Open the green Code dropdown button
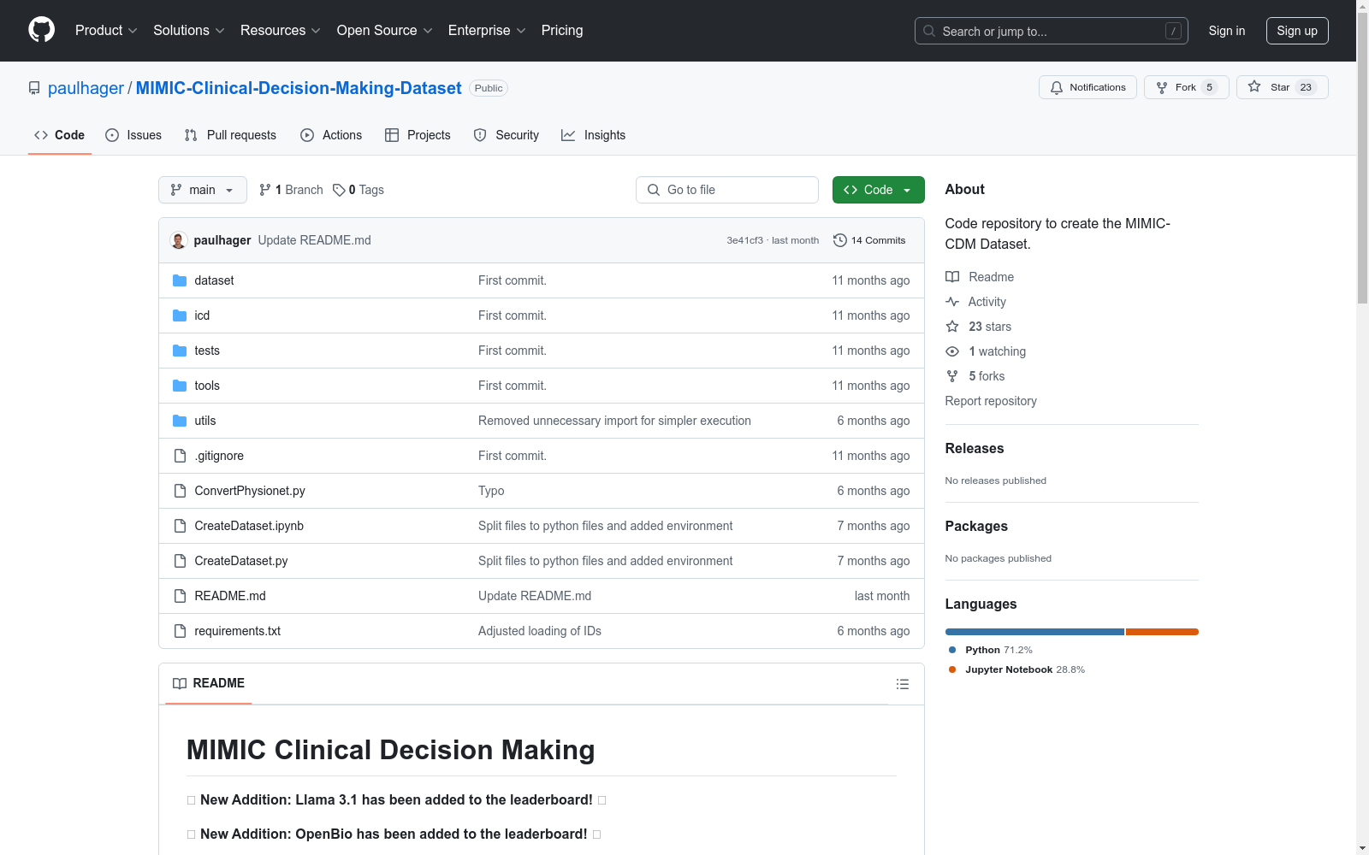The width and height of the screenshot is (1369, 855). pos(878,190)
